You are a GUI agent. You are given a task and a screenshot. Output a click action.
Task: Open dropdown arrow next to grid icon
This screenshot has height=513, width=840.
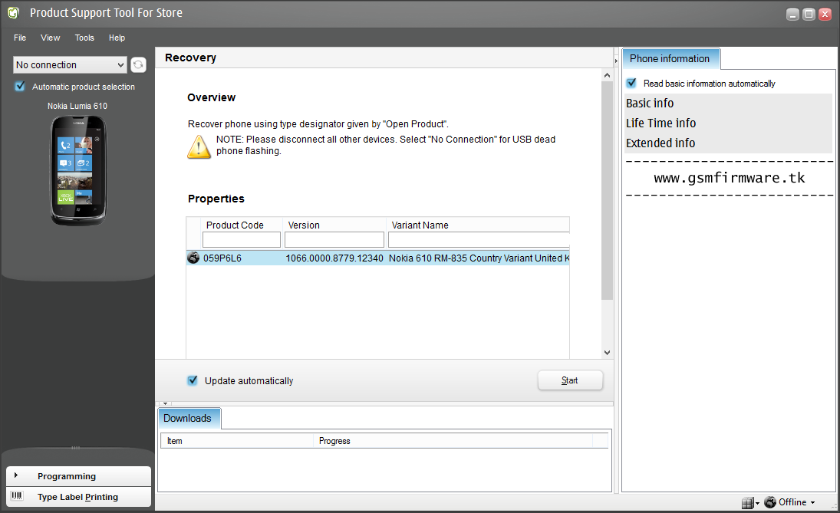pyautogui.click(x=757, y=503)
